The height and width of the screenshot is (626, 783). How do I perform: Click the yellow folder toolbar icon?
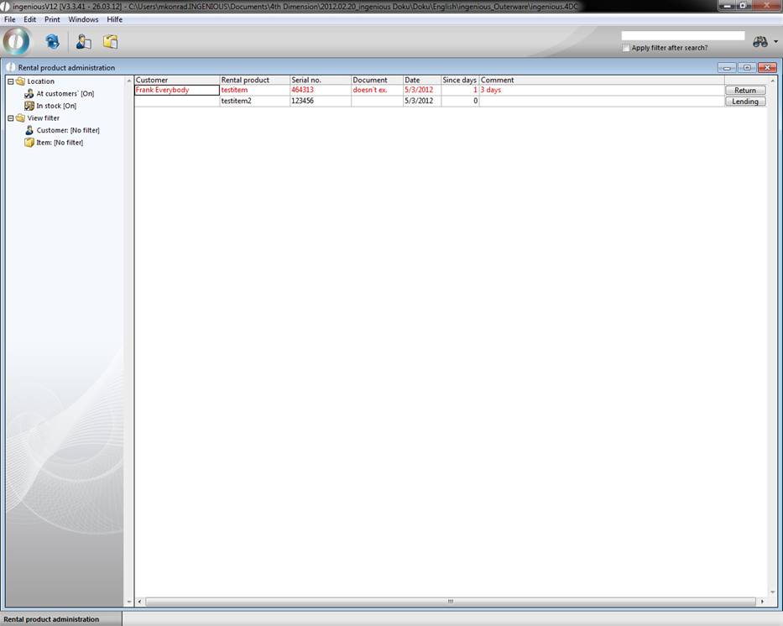110,42
